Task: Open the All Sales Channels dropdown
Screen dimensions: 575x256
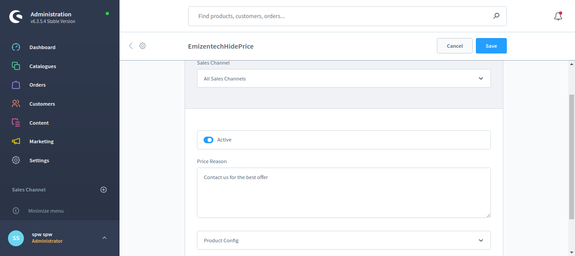Action: click(343, 78)
